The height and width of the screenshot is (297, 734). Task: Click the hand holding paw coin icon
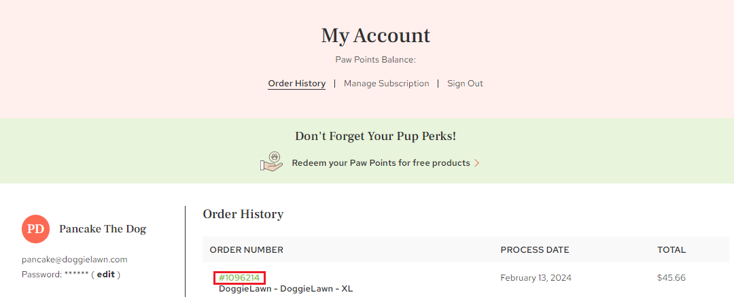click(271, 162)
